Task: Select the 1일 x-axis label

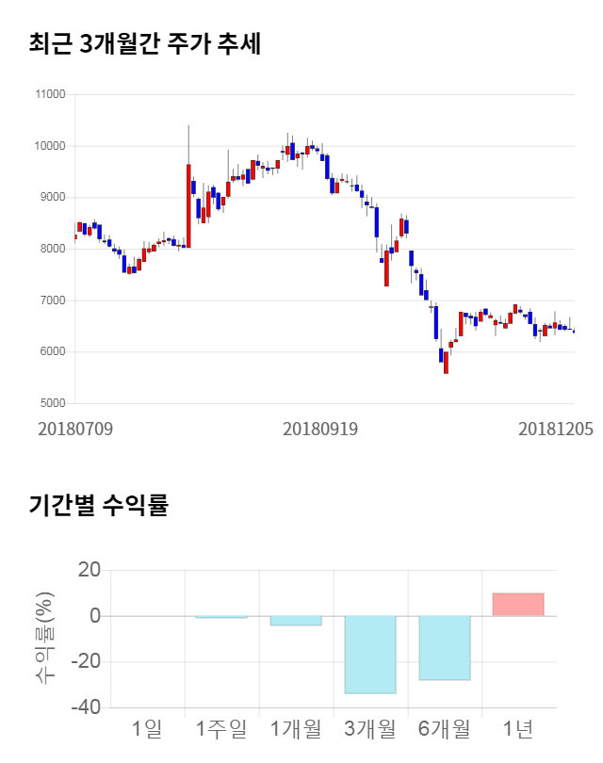Action: (x=147, y=728)
